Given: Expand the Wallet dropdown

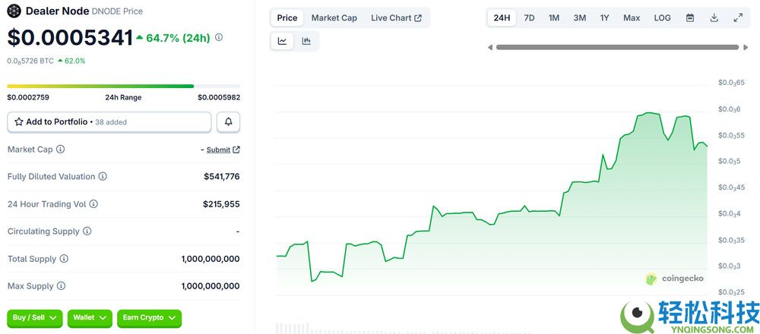Looking at the screenshot, I should 90,318.
